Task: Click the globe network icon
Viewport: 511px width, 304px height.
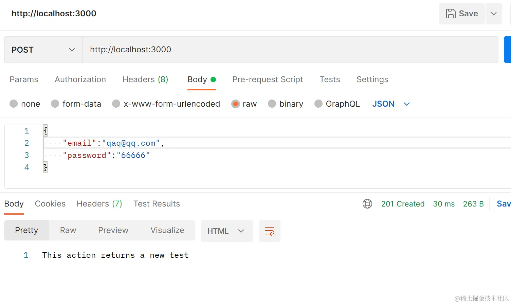Action: (x=367, y=204)
